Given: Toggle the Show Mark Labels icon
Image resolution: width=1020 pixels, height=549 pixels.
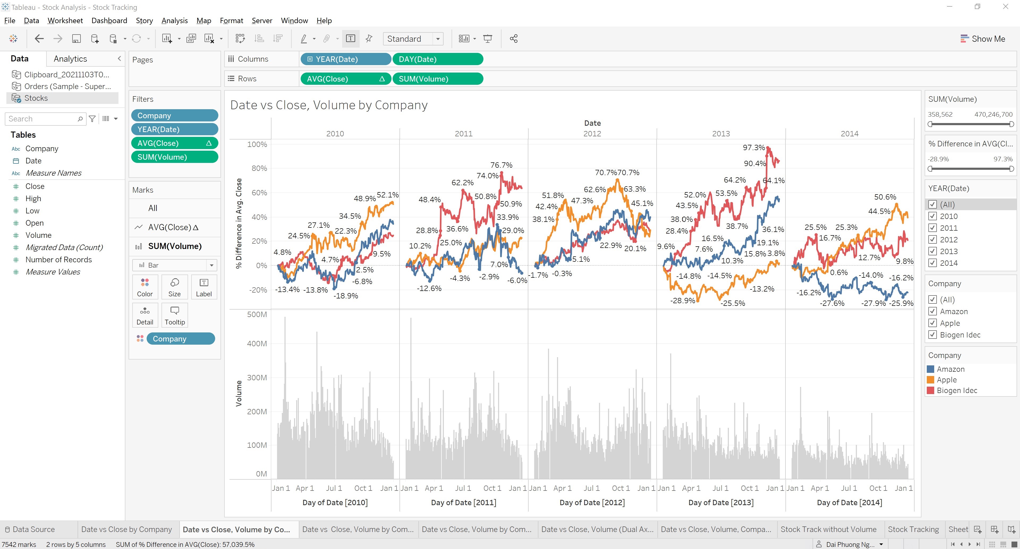Looking at the screenshot, I should pyautogui.click(x=350, y=39).
